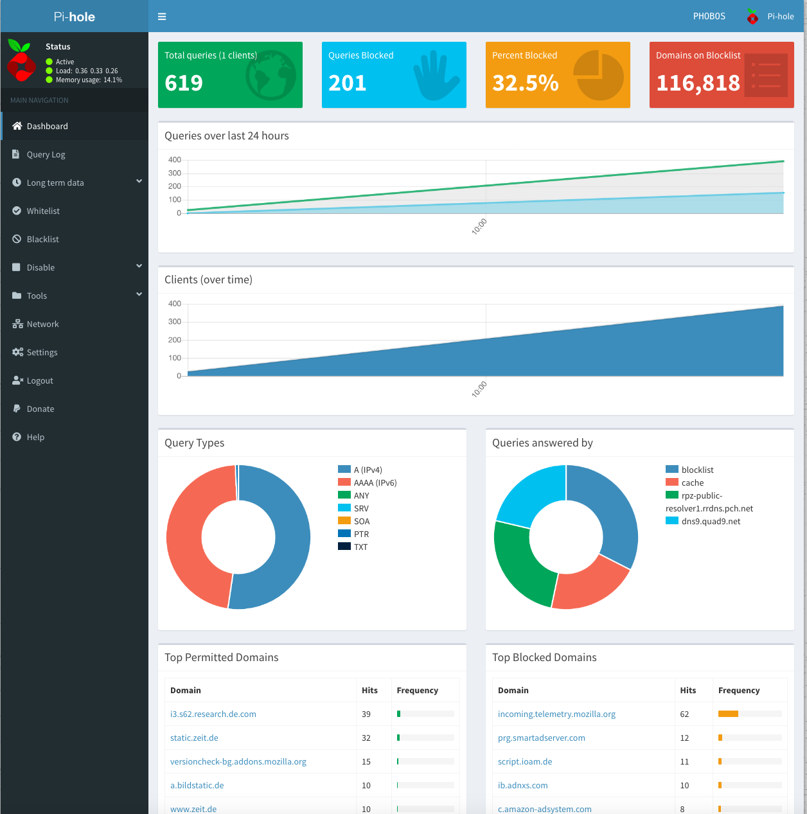Viewport: 807px width, 814px height.
Task: Open the www.zeit.de domain link
Action: (193, 809)
